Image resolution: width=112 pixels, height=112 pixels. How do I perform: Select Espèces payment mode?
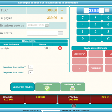80,54
